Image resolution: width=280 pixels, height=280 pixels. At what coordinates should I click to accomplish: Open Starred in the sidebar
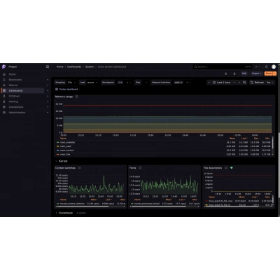tap(13, 85)
